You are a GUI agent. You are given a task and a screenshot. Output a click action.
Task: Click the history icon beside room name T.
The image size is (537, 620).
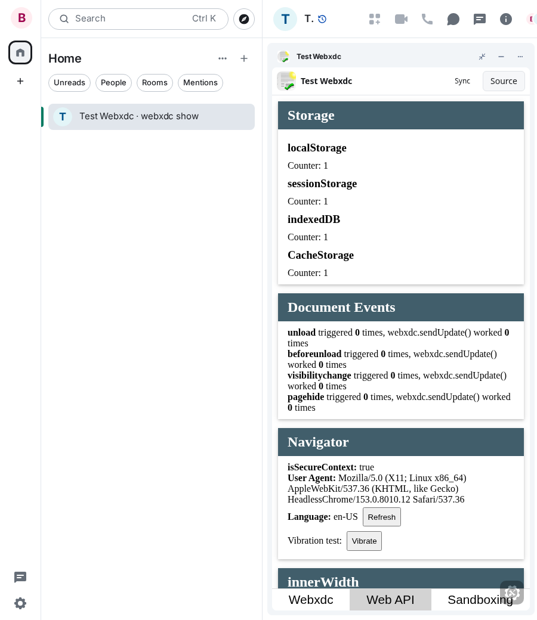(x=322, y=19)
